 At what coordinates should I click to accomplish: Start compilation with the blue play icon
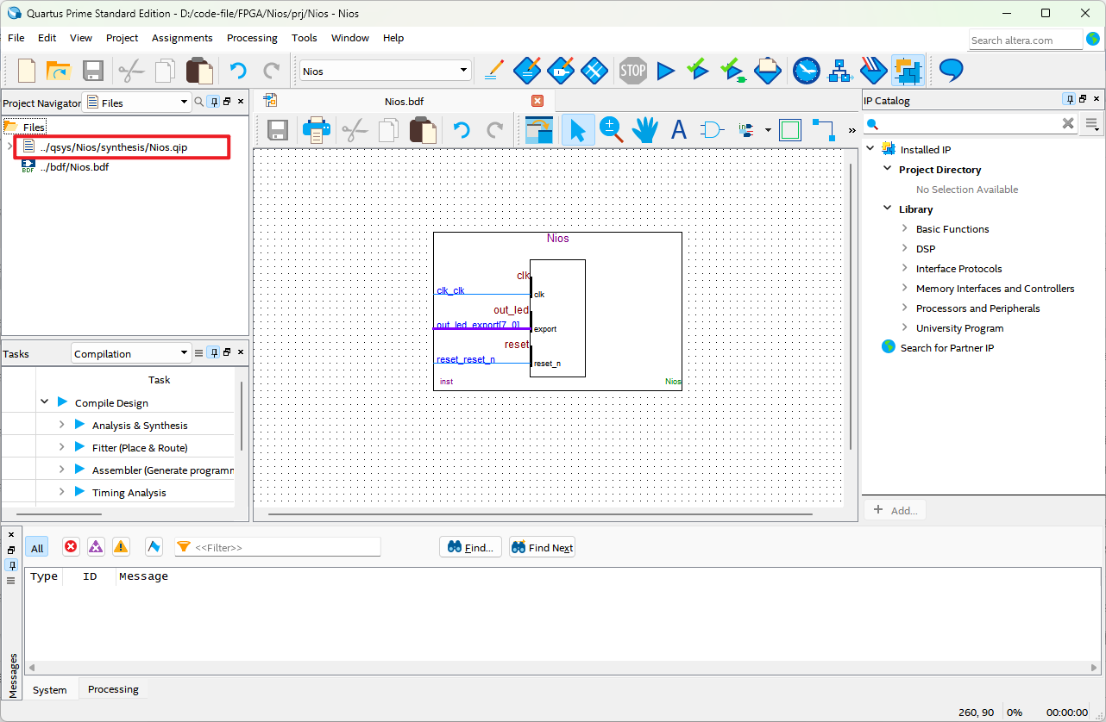click(665, 71)
